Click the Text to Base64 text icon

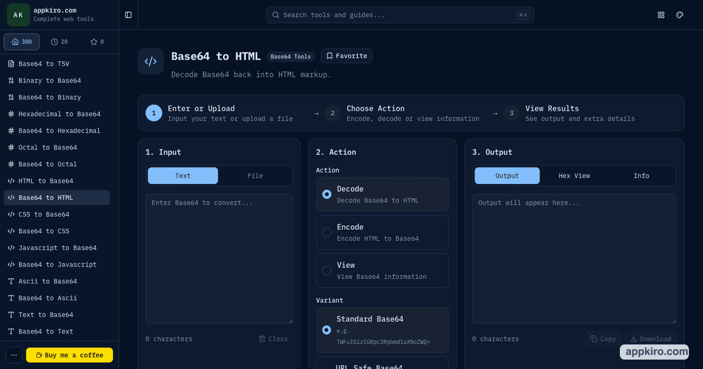[x=11, y=315]
